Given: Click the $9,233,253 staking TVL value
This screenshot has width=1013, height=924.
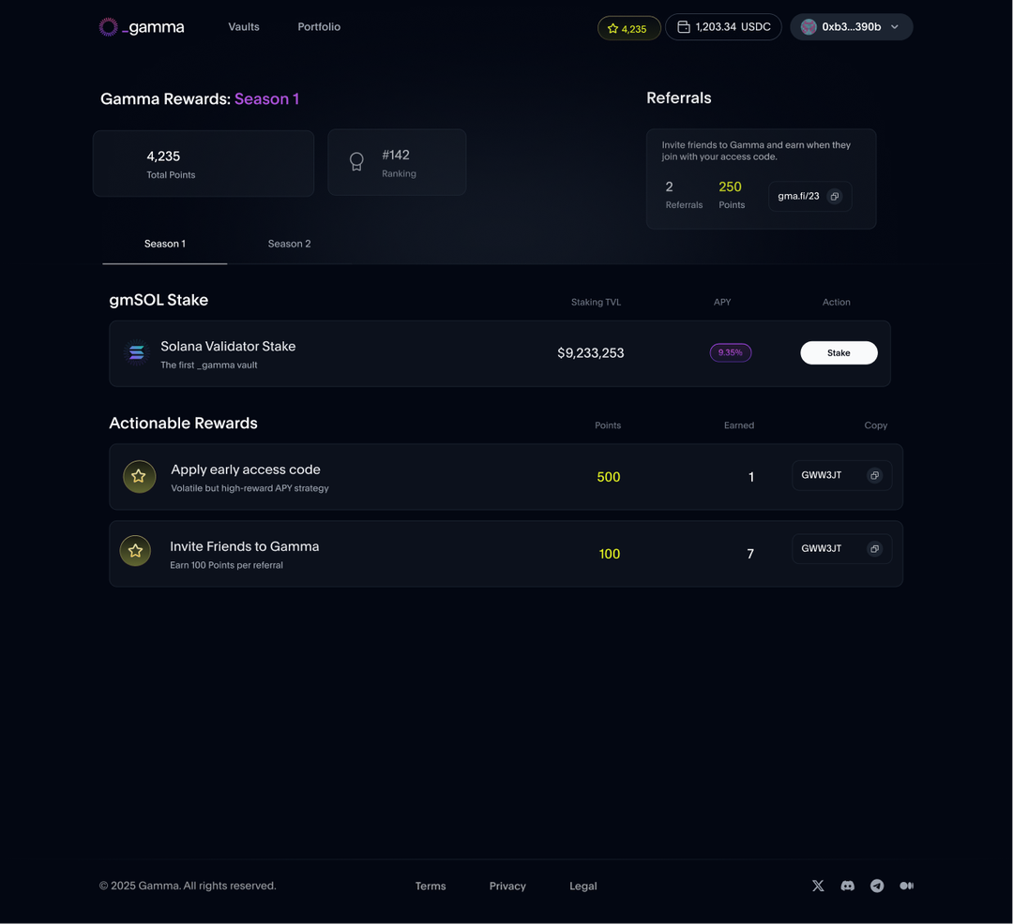Looking at the screenshot, I should pos(591,353).
